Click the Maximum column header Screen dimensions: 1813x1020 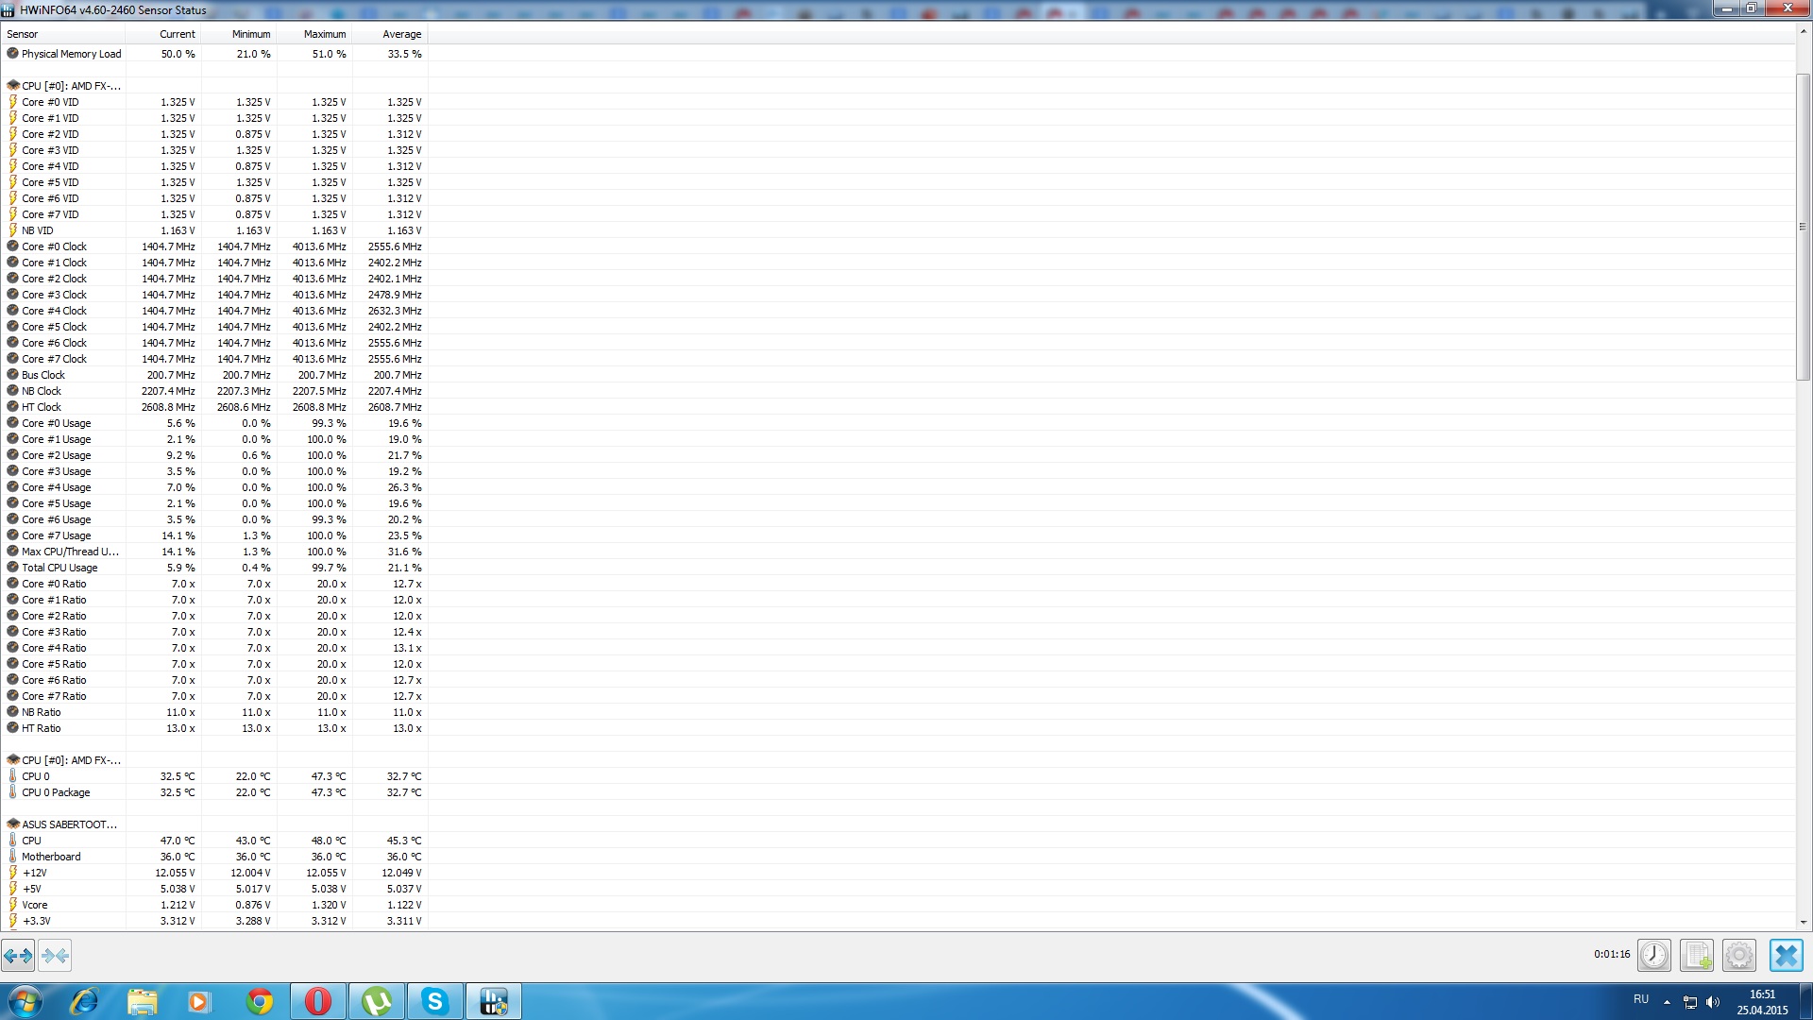324,34
